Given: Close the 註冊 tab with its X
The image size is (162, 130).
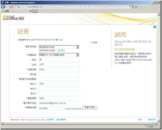Looking at the screenshot, I should click(31, 11).
